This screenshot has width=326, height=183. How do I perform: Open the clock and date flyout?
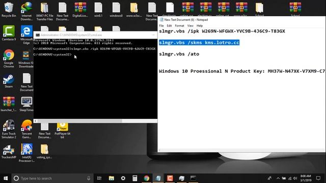306,178
